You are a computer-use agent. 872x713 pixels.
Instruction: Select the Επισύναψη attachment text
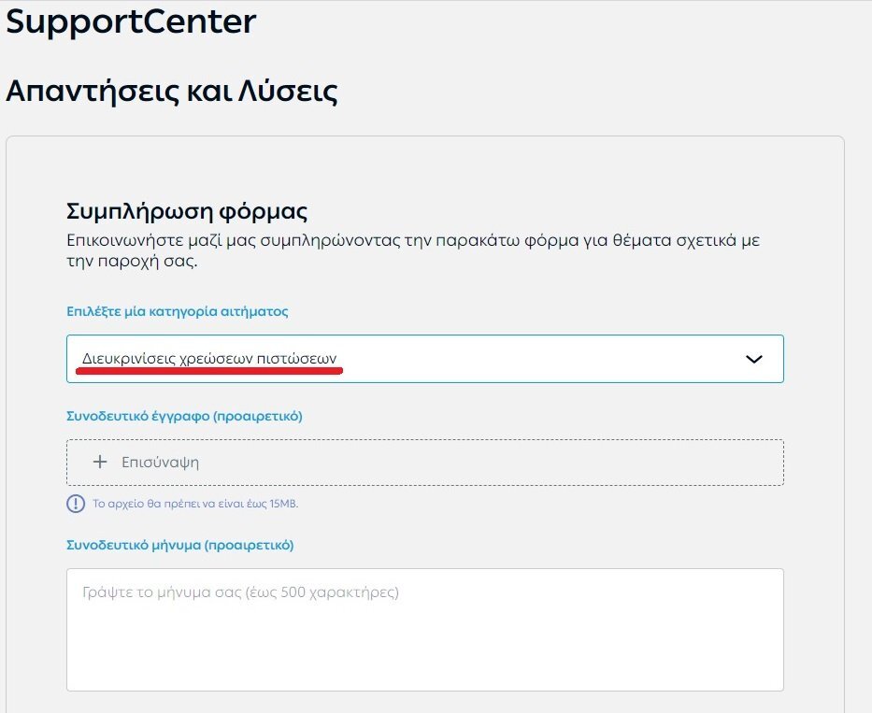tap(160, 463)
